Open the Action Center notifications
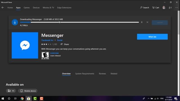Image resolution: width=180 pixels, height=101 pixels. (176, 98)
